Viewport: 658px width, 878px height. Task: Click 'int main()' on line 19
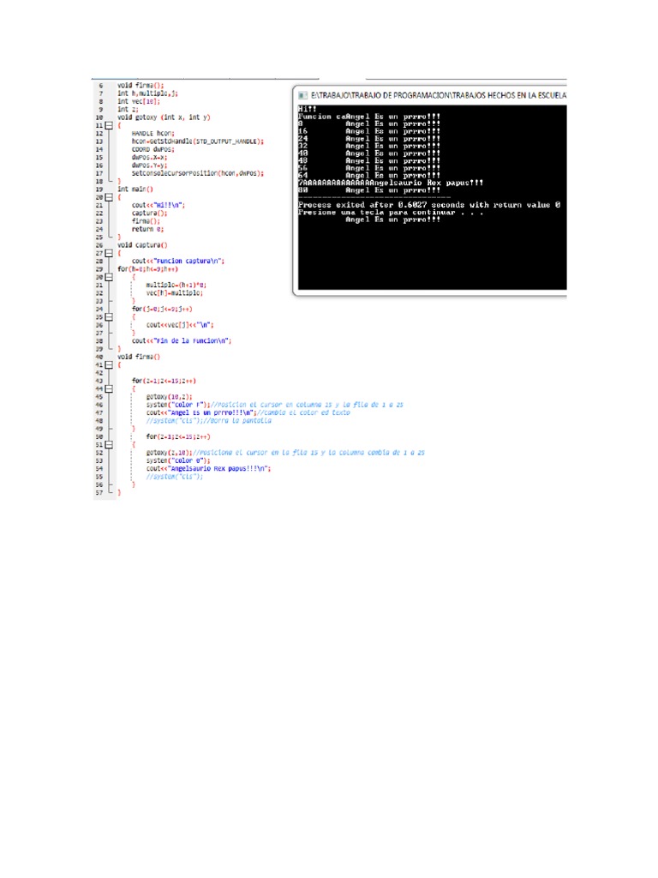[135, 189]
